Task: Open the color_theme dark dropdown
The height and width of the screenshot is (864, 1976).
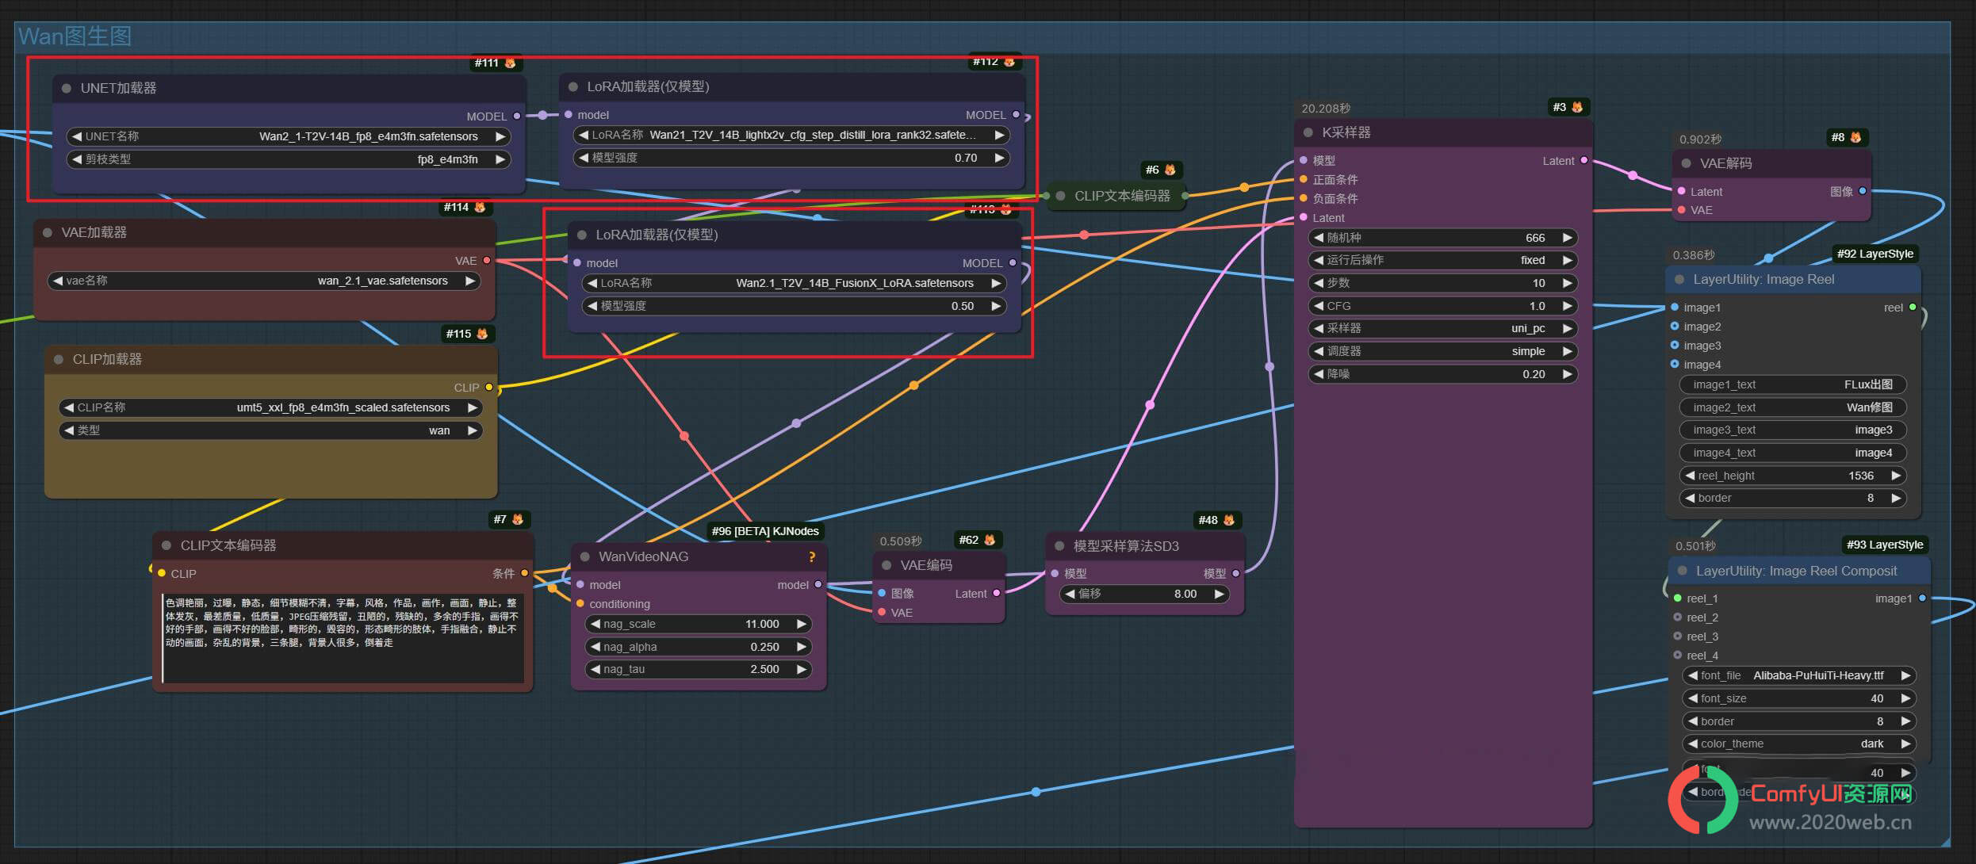Action: pos(1799,744)
